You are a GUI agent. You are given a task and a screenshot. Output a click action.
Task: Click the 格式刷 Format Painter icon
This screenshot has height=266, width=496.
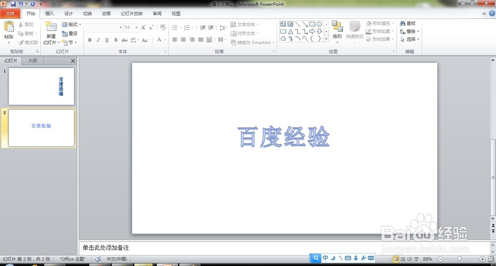point(21,42)
